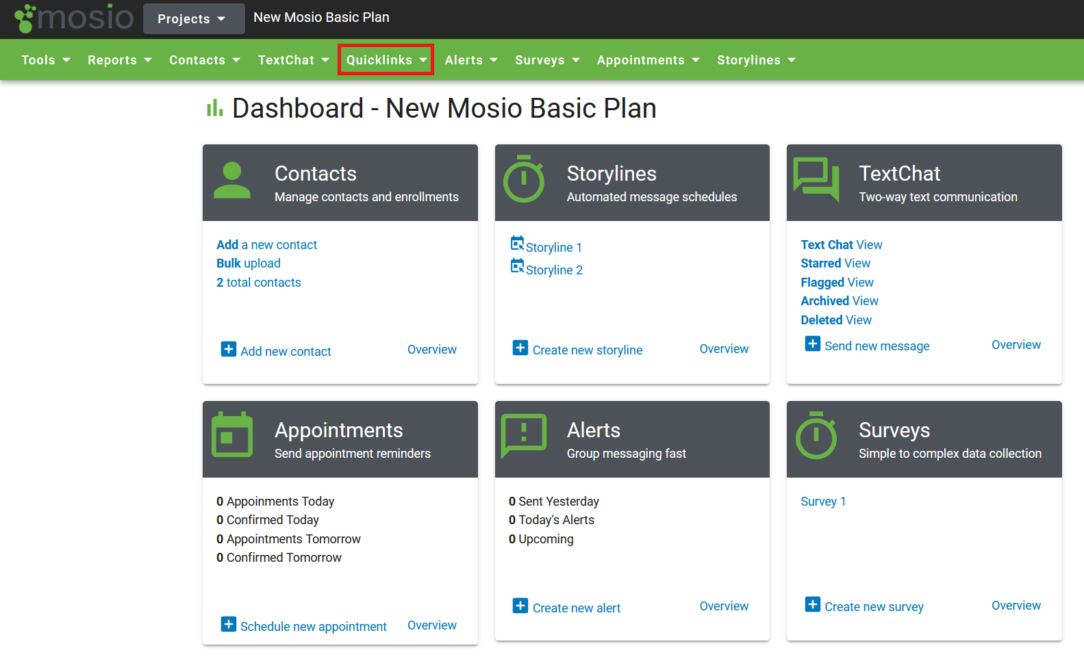Click the plus icon beside Create new storyline
Screen dimensions: 1084x661
click(x=520, y=348)
